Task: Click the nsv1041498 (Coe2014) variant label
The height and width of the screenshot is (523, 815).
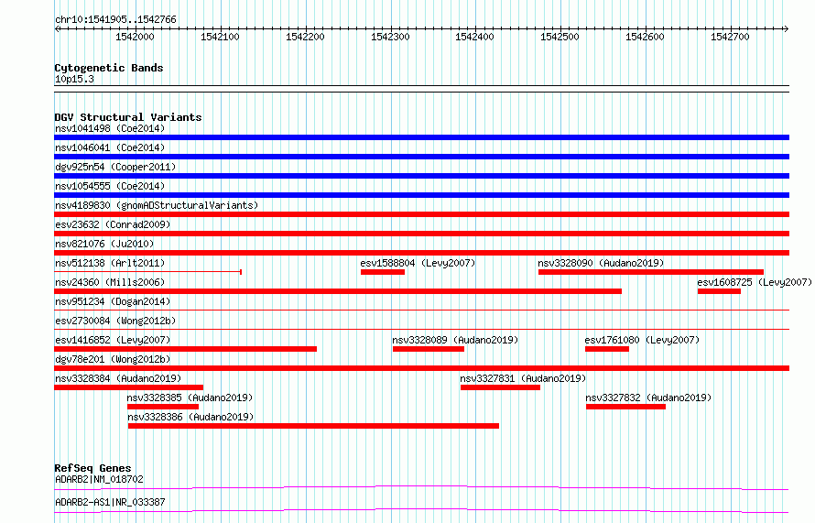Action: coord(110,128)
